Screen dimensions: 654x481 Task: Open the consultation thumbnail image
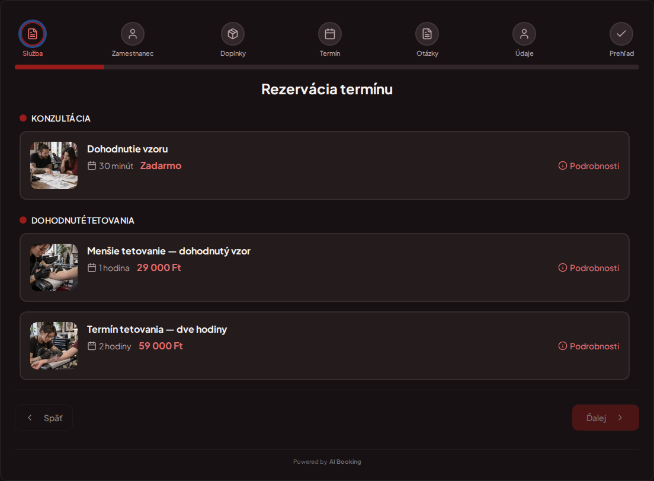click(54, 165)
